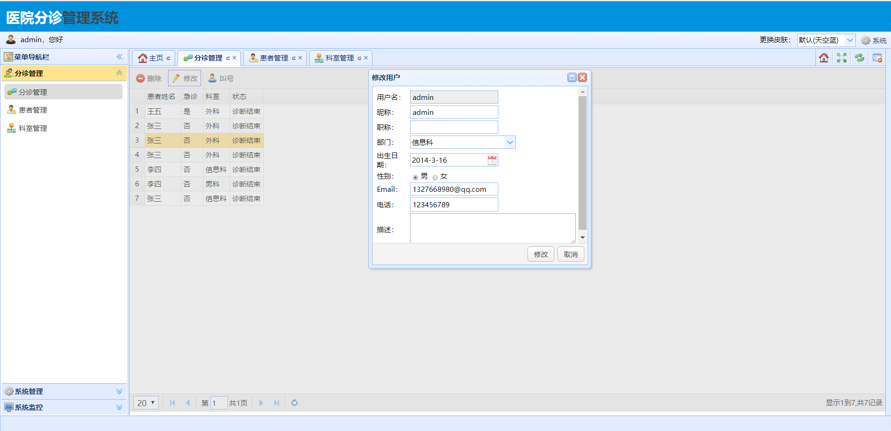Click the empty 职称 input field
The width and height of the screenshot is (891, 431).
pyautogui.click(x=454, y=127)
